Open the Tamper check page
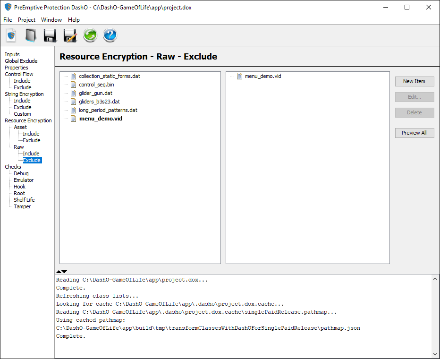Viewport: 440px width, 359px height. tap(22, 206)
